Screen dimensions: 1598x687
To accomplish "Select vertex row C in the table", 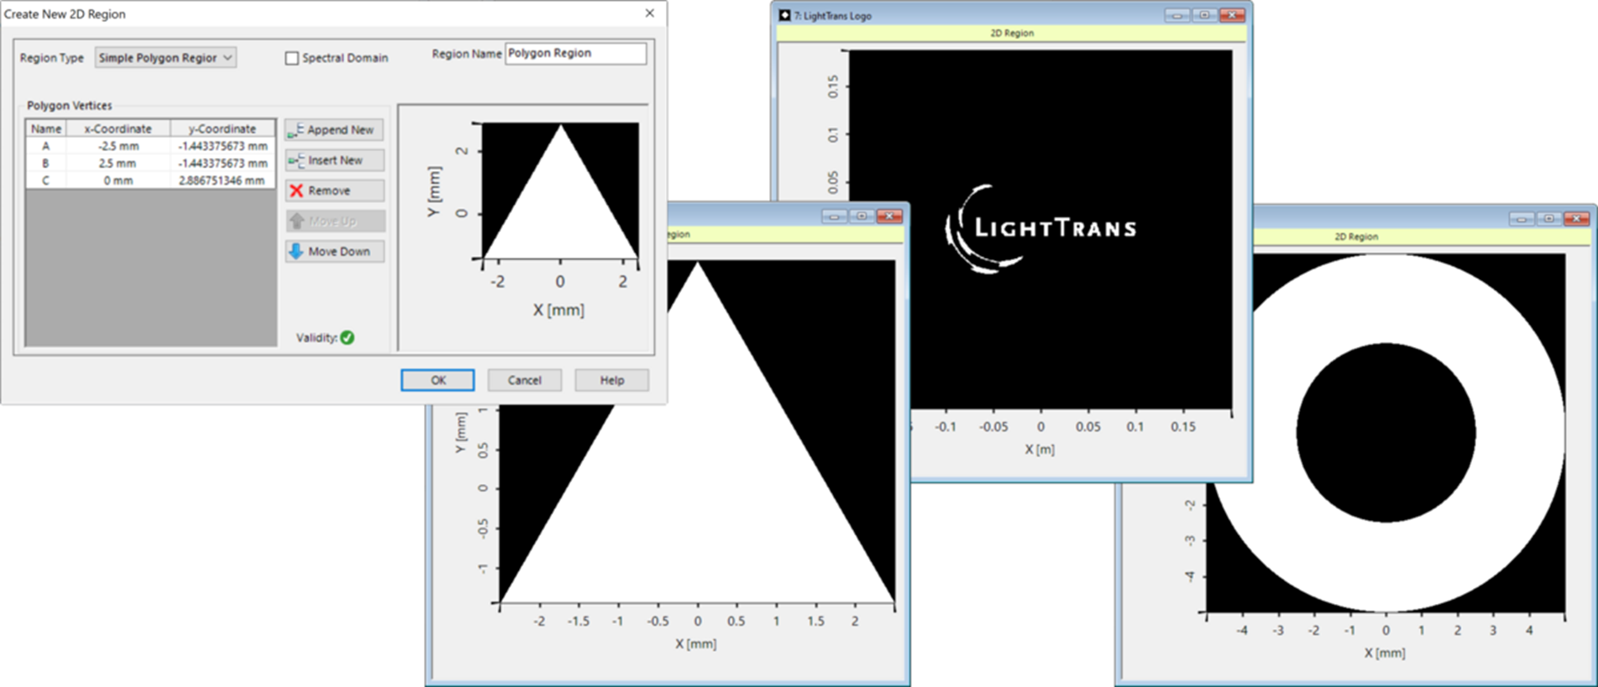I will click(149, 180).
